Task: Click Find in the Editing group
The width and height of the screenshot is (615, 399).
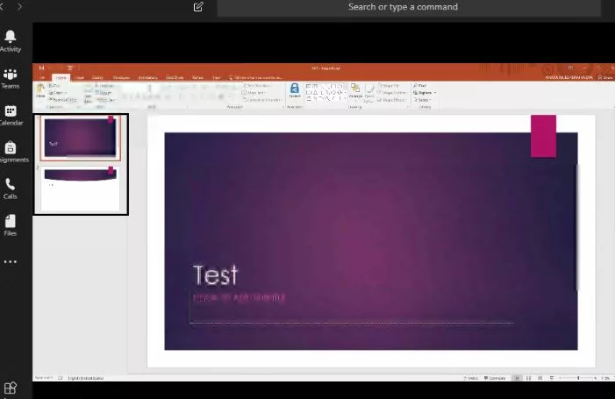Action: point(419,85)
